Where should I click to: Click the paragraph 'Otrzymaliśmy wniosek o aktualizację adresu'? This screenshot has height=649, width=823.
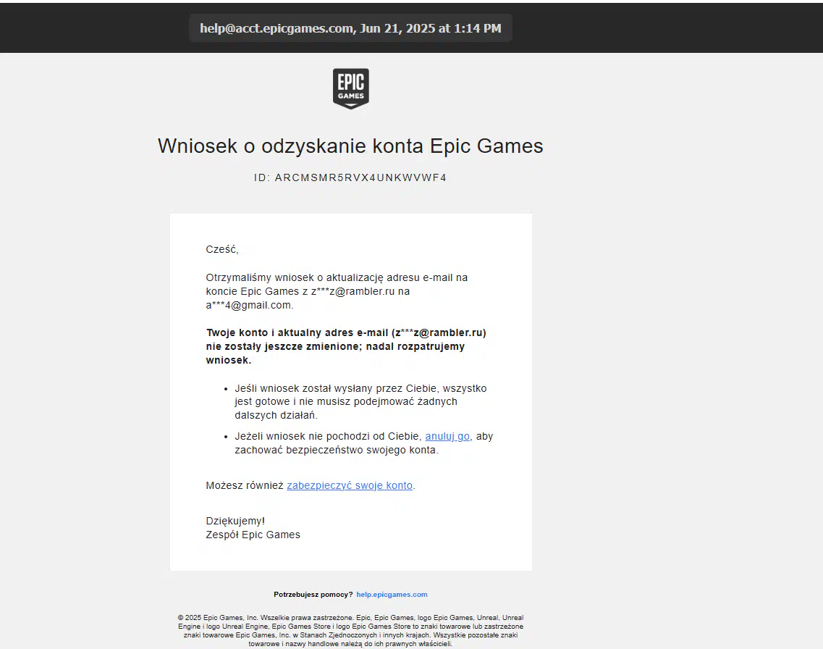(337, 291)
